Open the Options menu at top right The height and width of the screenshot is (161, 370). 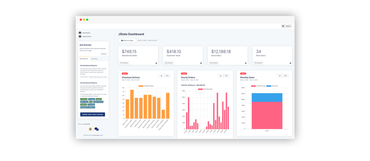(286, 26)
